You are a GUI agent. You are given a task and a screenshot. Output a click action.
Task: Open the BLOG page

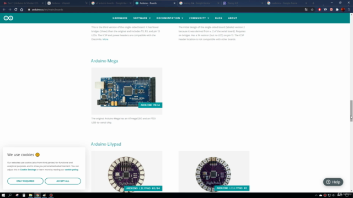click(218, 18)
